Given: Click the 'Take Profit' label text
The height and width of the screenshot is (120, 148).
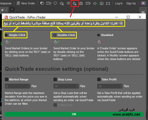Looking at the screenshot, I should click(109, 79).
